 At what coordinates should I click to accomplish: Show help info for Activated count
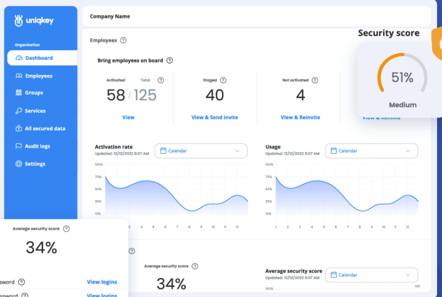(160, 80)
